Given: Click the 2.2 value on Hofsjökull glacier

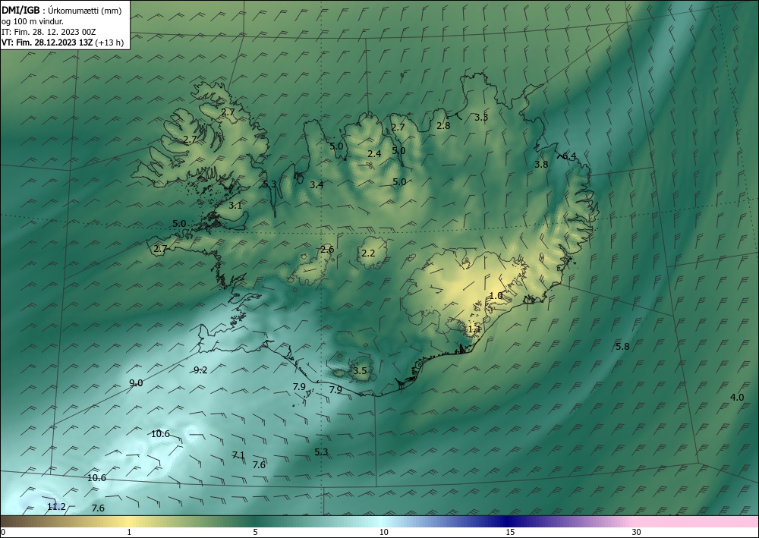Looking at the screenshot, I should tap(368, 253).
